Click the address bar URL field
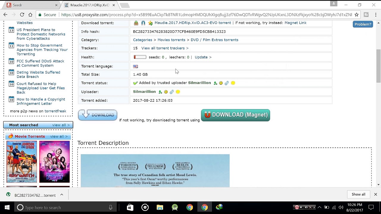Image resolution: width=381 pixels, height=214 pixels. 206,15
